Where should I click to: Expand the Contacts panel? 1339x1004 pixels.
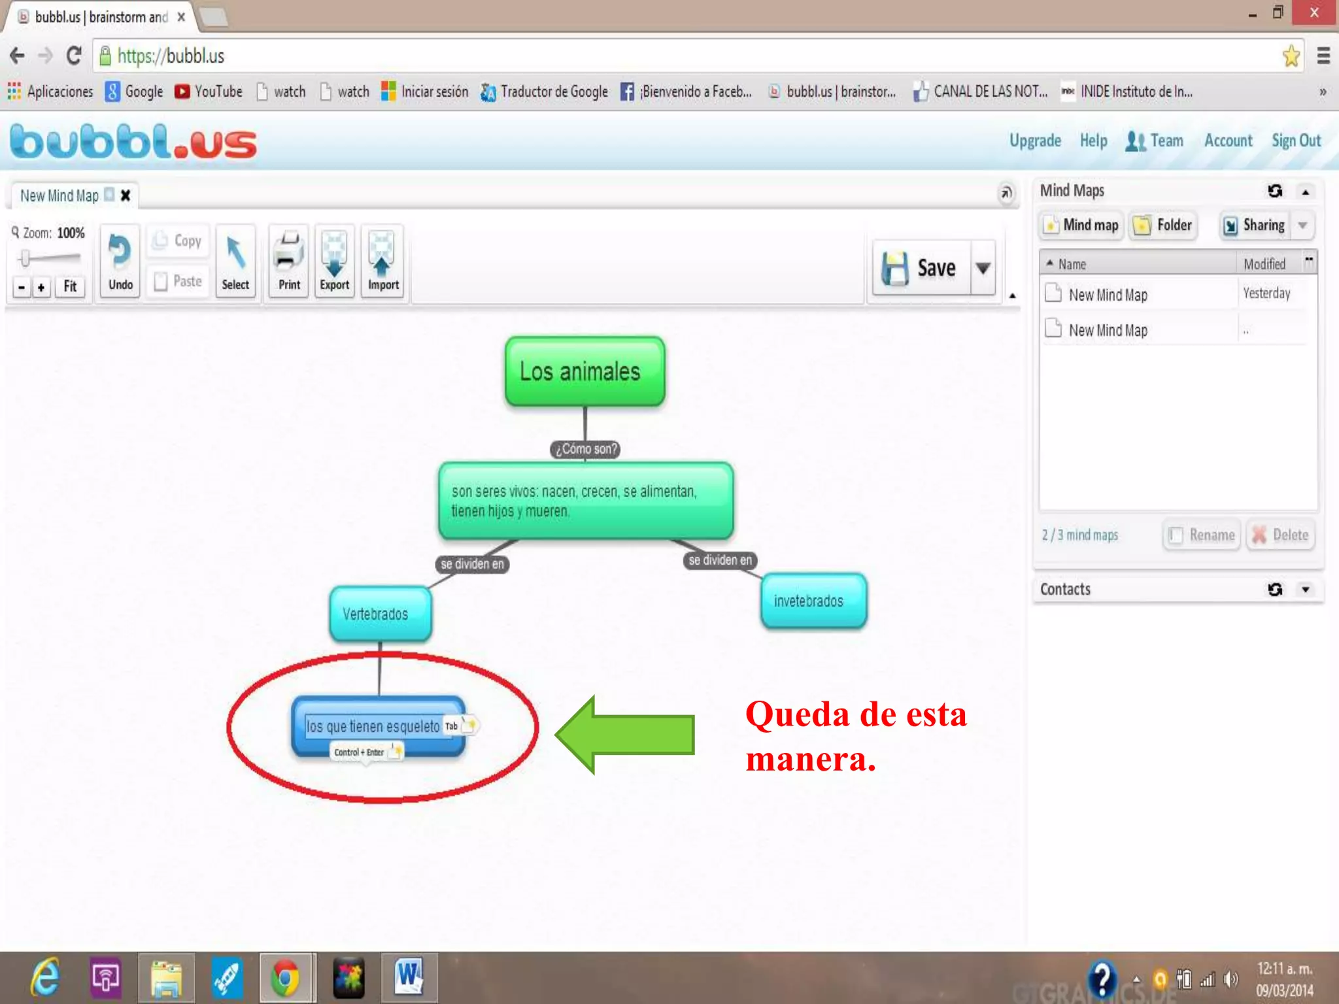tap(1305, 590)
